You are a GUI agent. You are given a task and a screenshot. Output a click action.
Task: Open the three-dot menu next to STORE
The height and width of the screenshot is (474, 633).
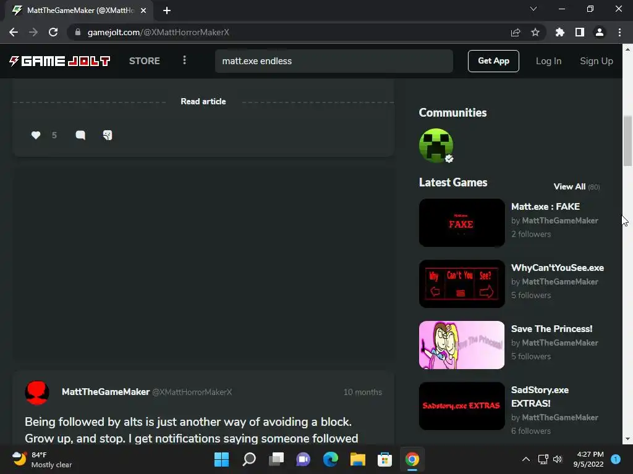click(184, 60)
